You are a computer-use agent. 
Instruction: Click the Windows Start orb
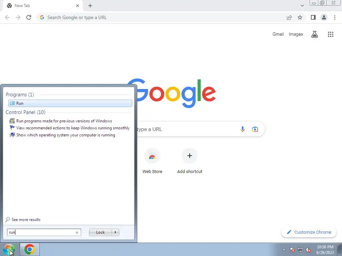click(x=9, y=249)
